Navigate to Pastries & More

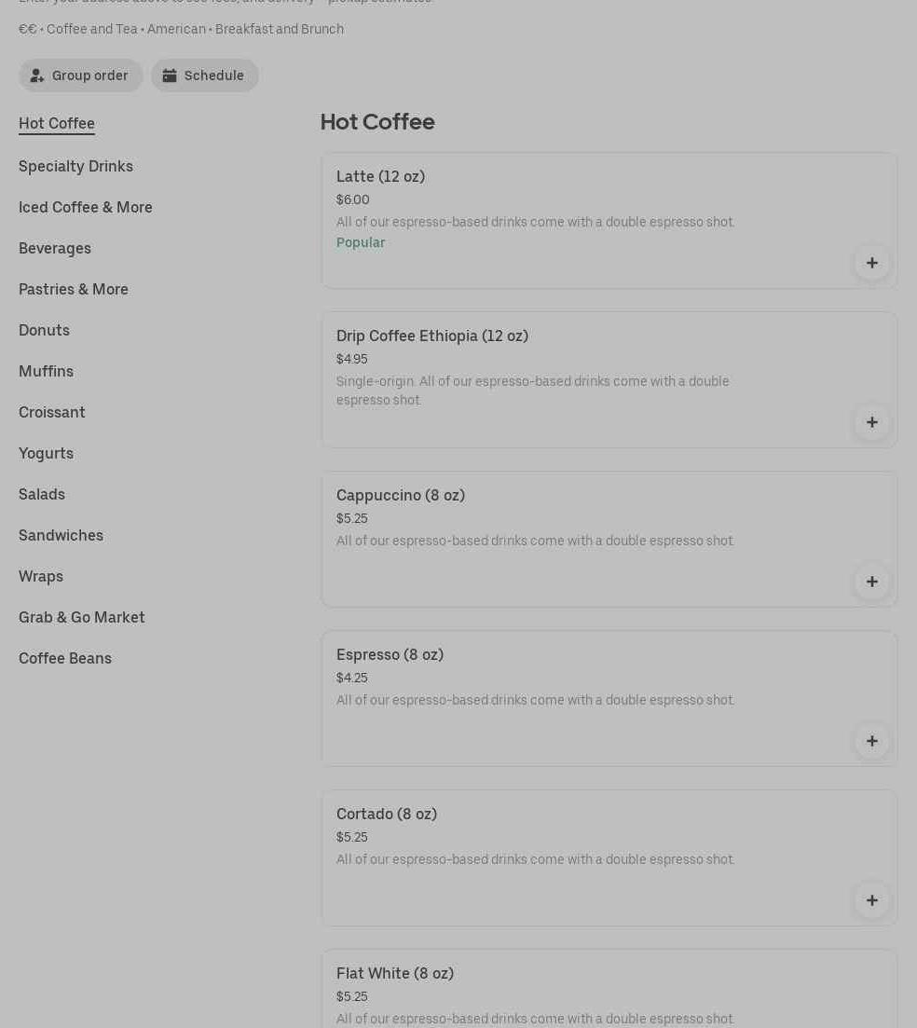pos(74,289)
